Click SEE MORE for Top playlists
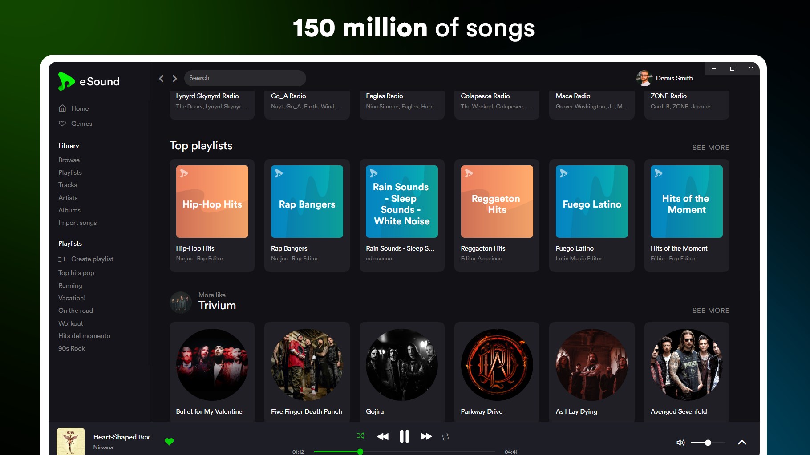The height and width of the screenshot is (455, 810). 711,147
